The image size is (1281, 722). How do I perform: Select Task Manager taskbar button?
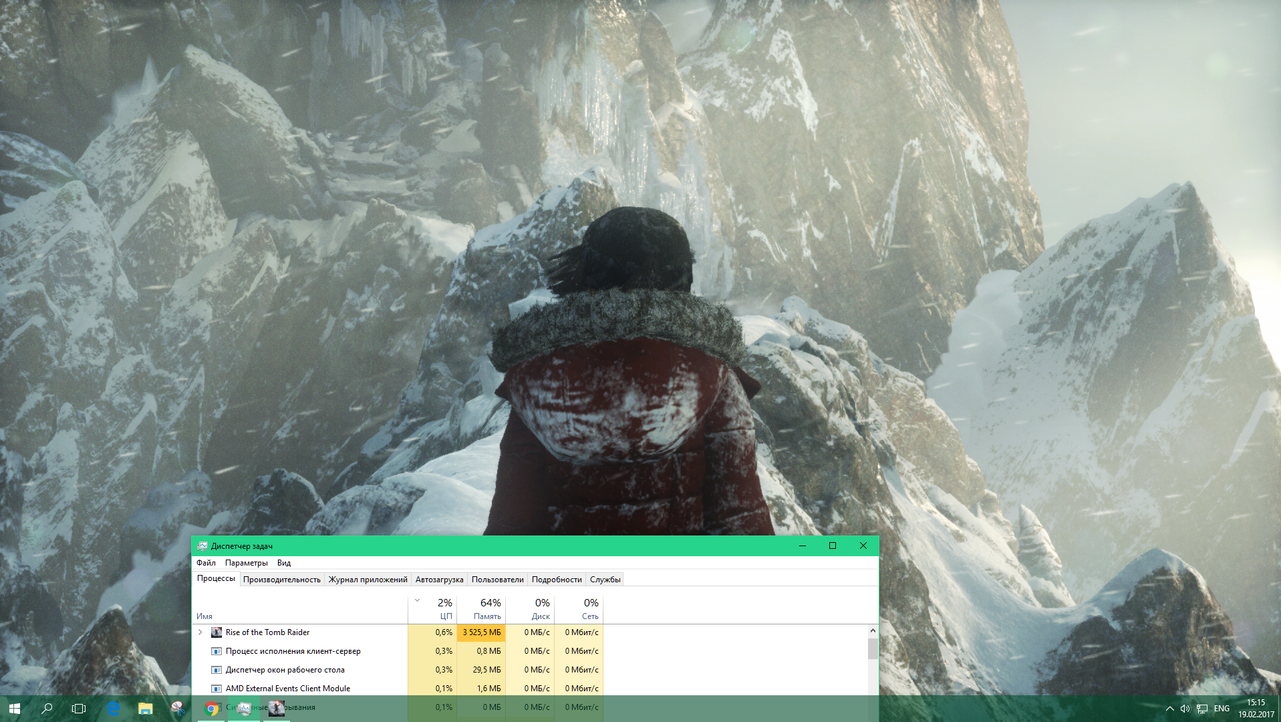[x=244, y=709]
